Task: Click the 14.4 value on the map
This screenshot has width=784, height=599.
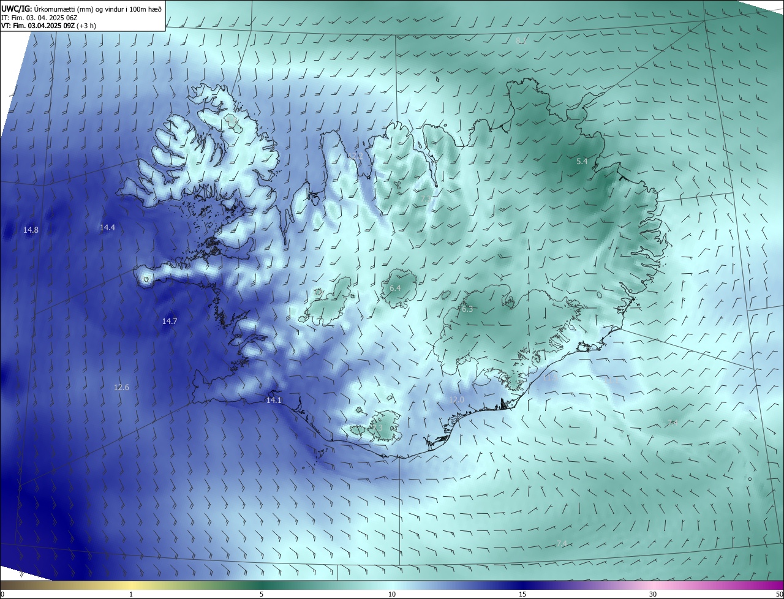Action: (x=107, y=228)
